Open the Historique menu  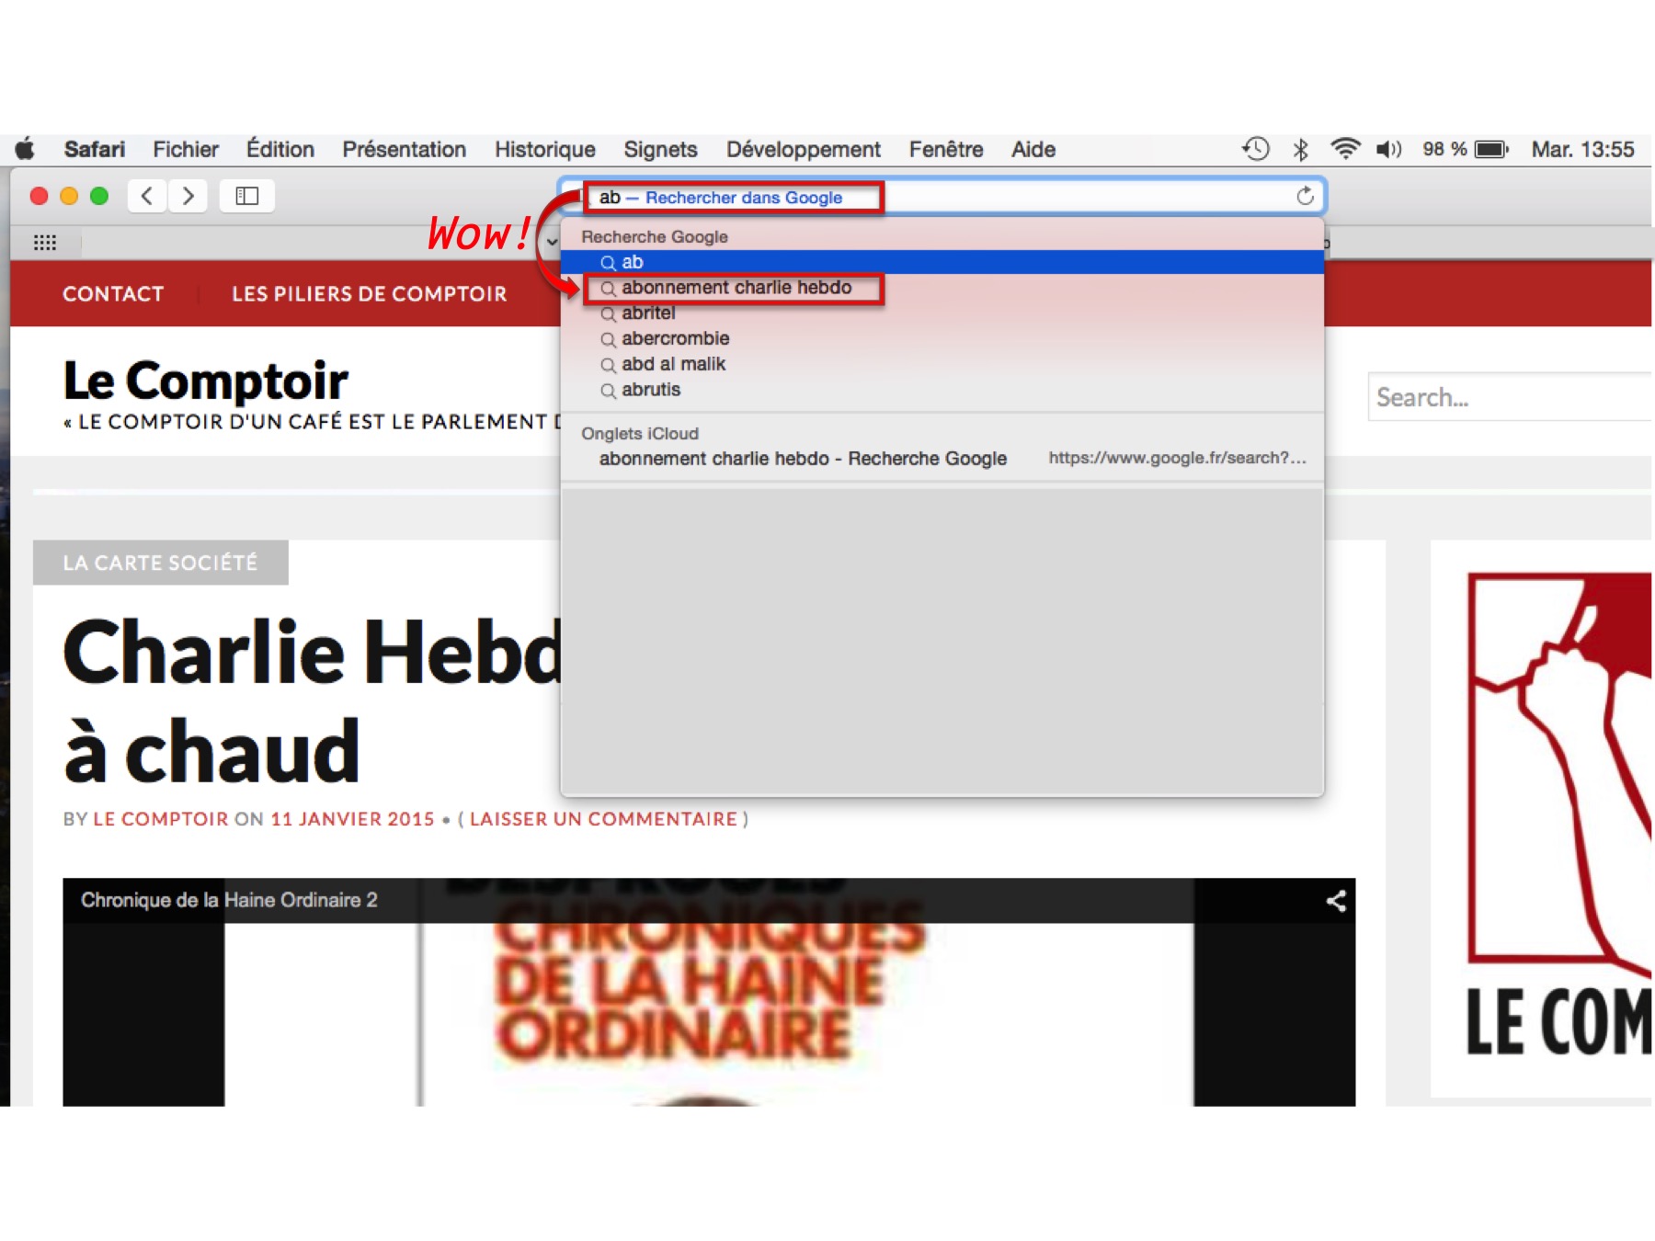click(544, 149)
